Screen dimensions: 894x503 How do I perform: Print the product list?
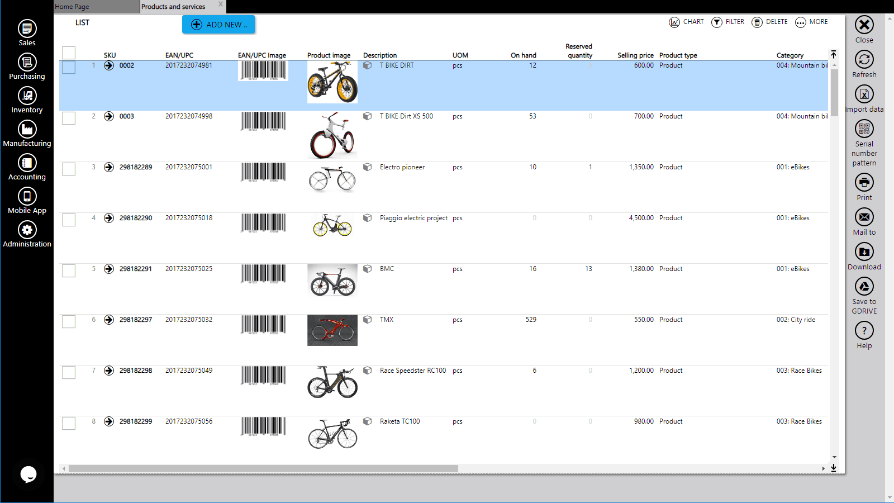click(x=864, y=183)
